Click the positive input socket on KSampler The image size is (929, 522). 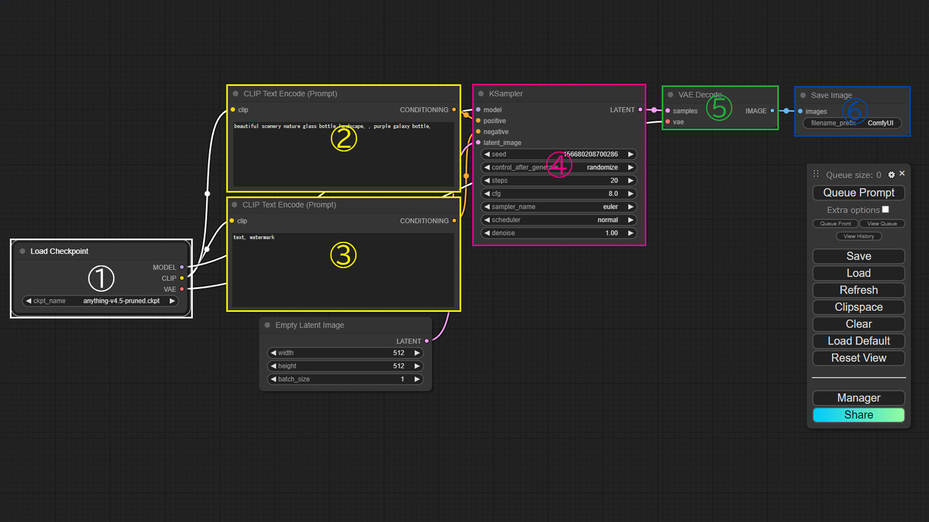478,121
